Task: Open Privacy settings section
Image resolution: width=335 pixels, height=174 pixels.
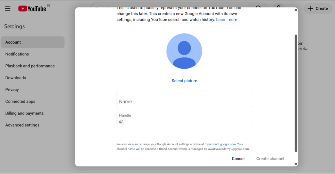Action: pos(12,90)
